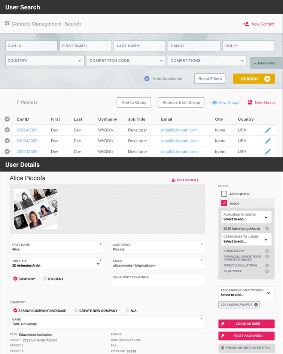
Task: Select the Student radio option
Action: click(45, 279)
